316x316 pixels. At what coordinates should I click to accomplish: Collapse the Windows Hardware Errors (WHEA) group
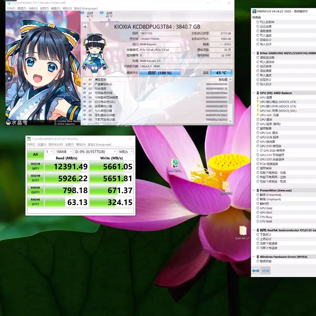(254, 257)
